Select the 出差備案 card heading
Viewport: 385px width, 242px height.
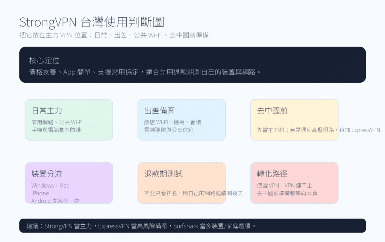(x=159, y=111)
